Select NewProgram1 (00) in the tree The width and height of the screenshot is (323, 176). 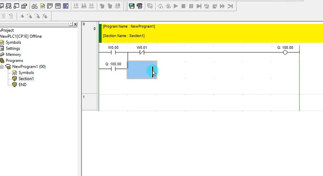29,67
